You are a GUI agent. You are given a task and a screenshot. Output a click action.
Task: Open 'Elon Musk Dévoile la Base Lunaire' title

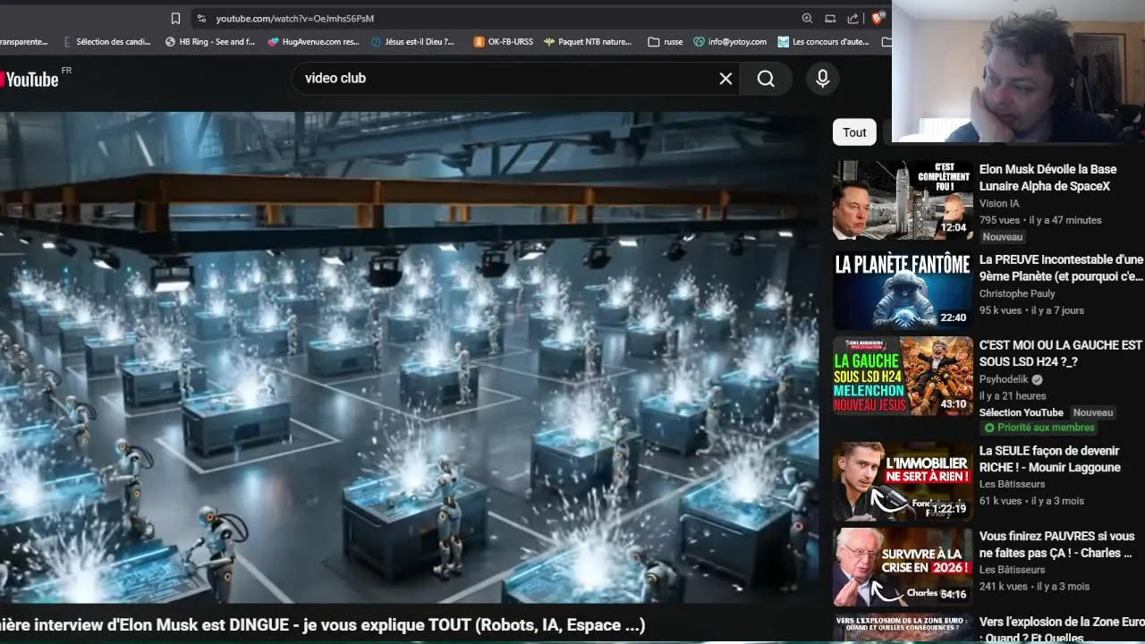[1047, 178]
